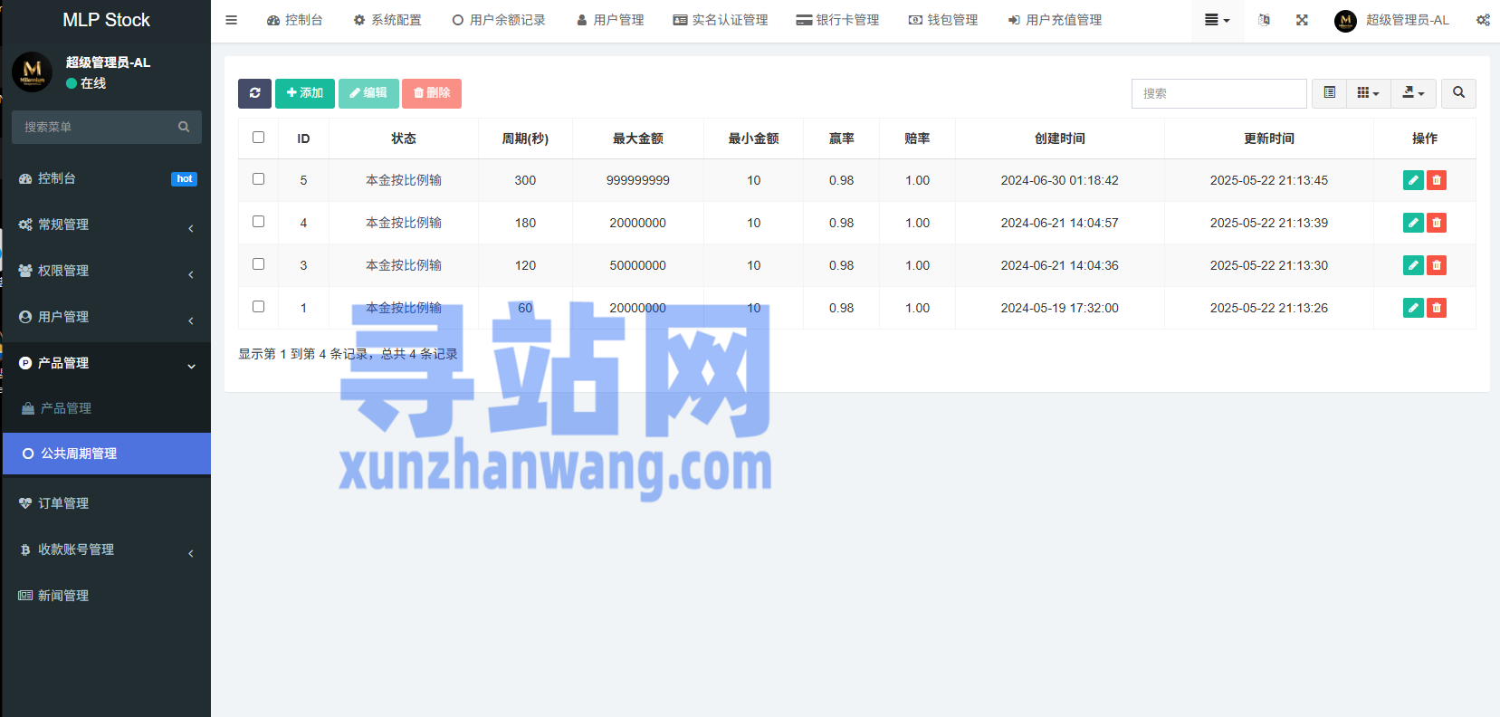Check the select-all checkbox in table header
Image resolution: width=1500 pixels, height=717 pixels.
(259, 138)
